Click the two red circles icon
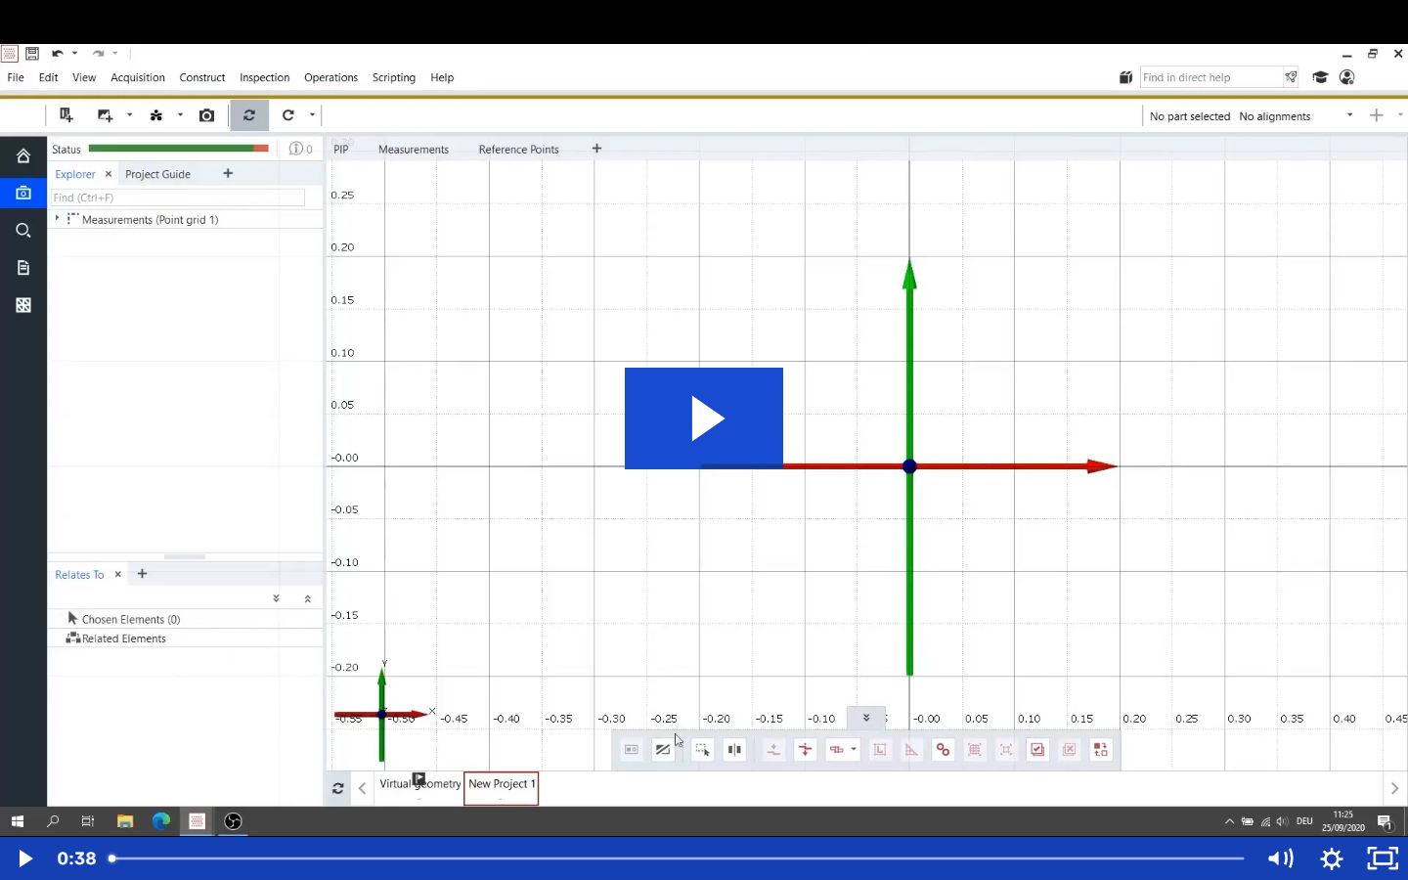Screen dimensions: 1408x880 (x=943, y=750)
